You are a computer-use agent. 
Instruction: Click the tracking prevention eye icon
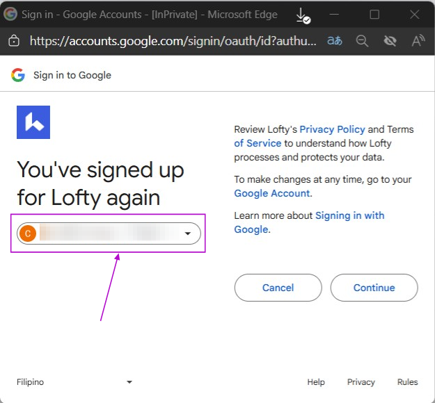click(390, 41)
